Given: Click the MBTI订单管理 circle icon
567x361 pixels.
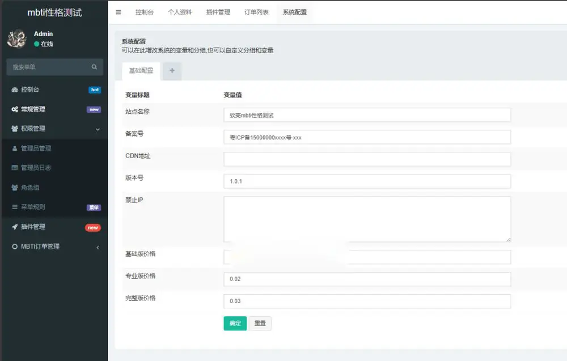Looking at the screenshot, I should click(x=15, y=247).
